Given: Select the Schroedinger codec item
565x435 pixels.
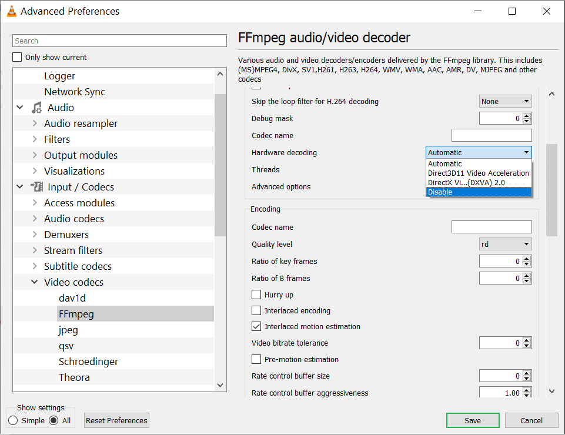Looking at the screenshot, I should (88, 362).
